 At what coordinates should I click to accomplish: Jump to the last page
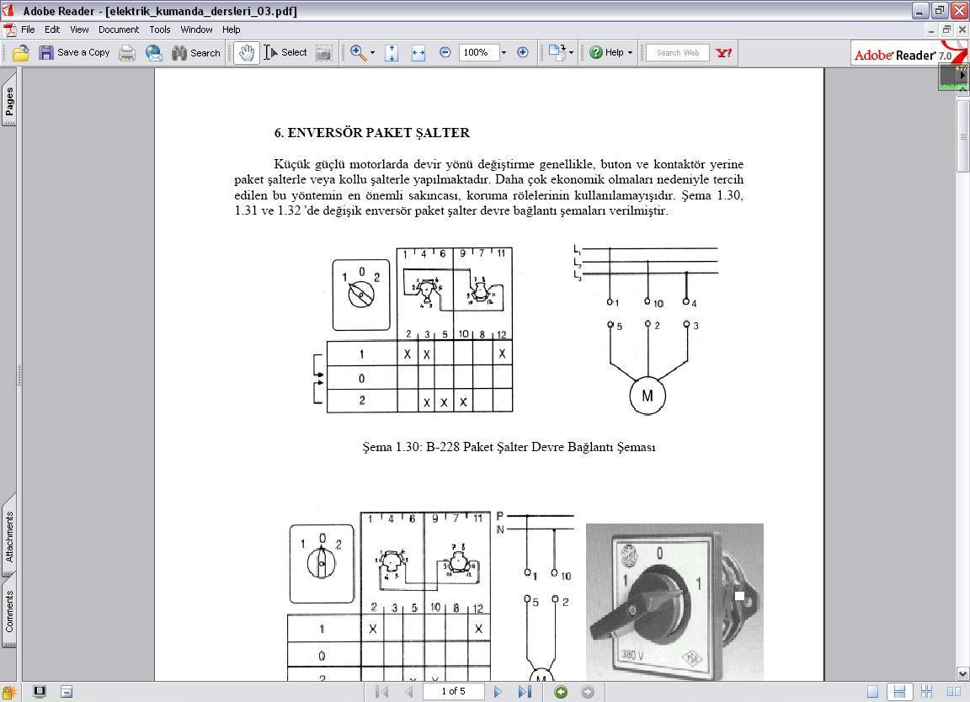(524, 691)
